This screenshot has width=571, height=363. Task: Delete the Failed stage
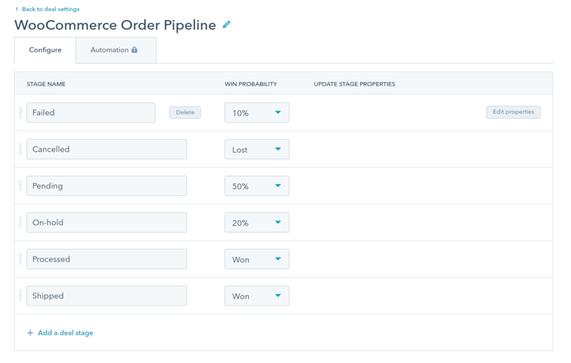185,112
